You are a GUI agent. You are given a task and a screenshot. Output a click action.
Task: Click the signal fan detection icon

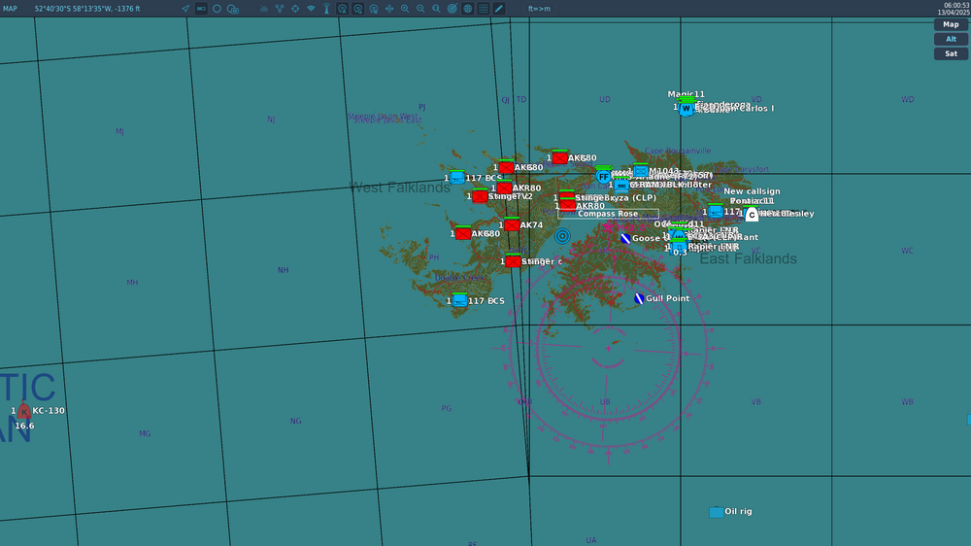(x=311, y=9)
